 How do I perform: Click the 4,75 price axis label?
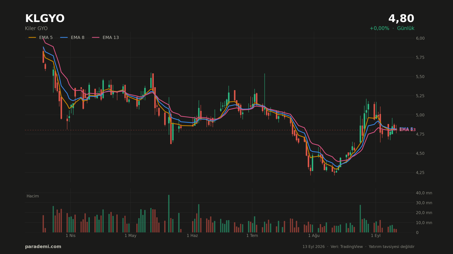click(420, 134)
